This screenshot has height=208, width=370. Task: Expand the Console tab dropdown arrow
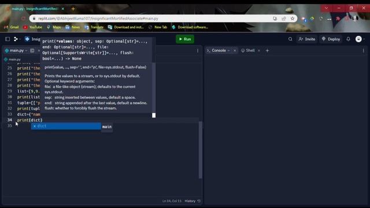point(229,50)
